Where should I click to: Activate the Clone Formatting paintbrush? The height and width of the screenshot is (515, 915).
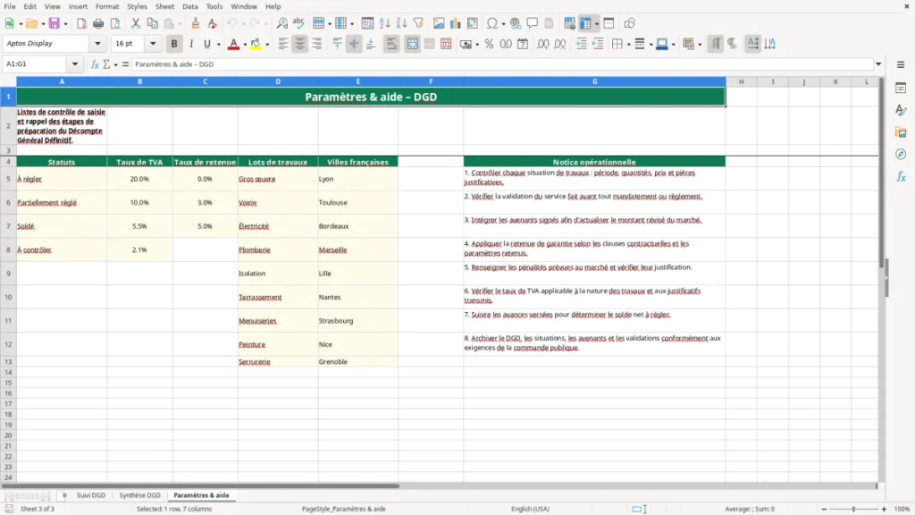(196, 23)
